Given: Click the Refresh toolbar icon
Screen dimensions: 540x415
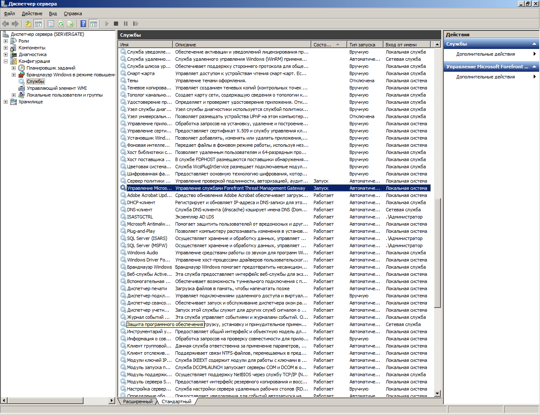Looking at the screenshot, I should [61, 24].
